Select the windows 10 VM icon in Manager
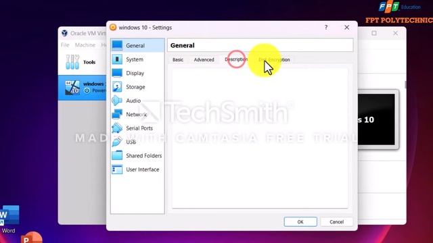The width and height of the screenshot is (433, 243). pos(72,88)
